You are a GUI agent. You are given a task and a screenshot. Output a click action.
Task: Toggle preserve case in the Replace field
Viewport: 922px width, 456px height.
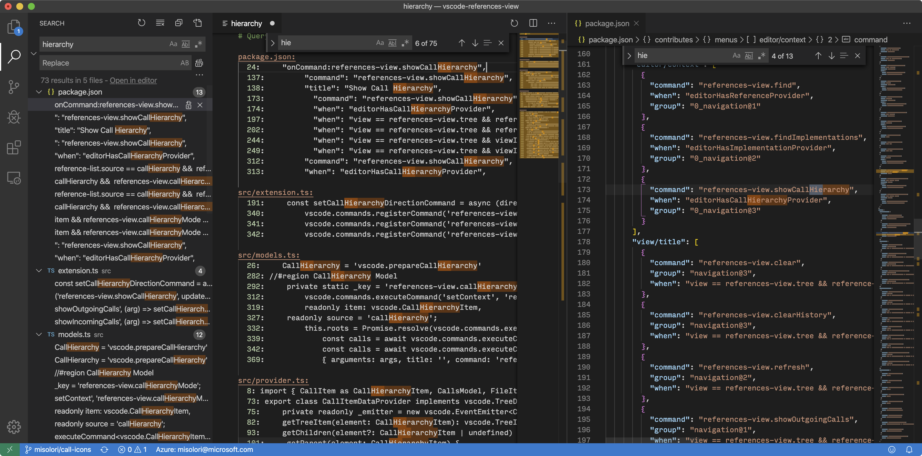tap(185, 63)
